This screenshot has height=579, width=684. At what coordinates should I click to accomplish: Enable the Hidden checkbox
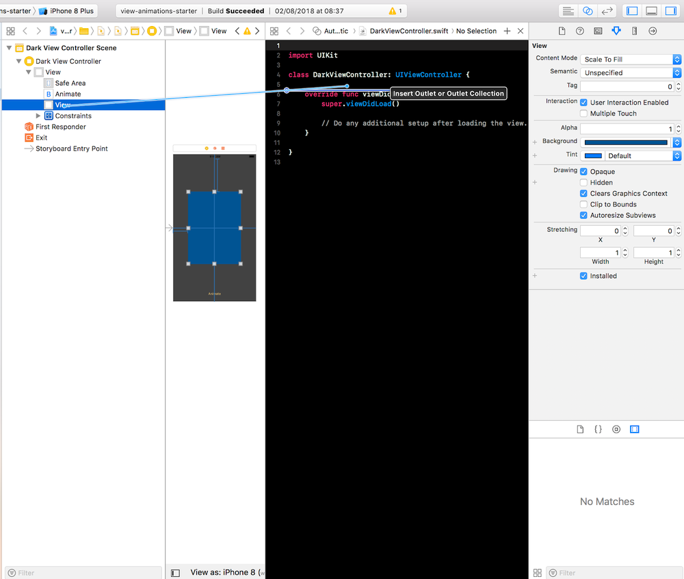tap(583, 182)
